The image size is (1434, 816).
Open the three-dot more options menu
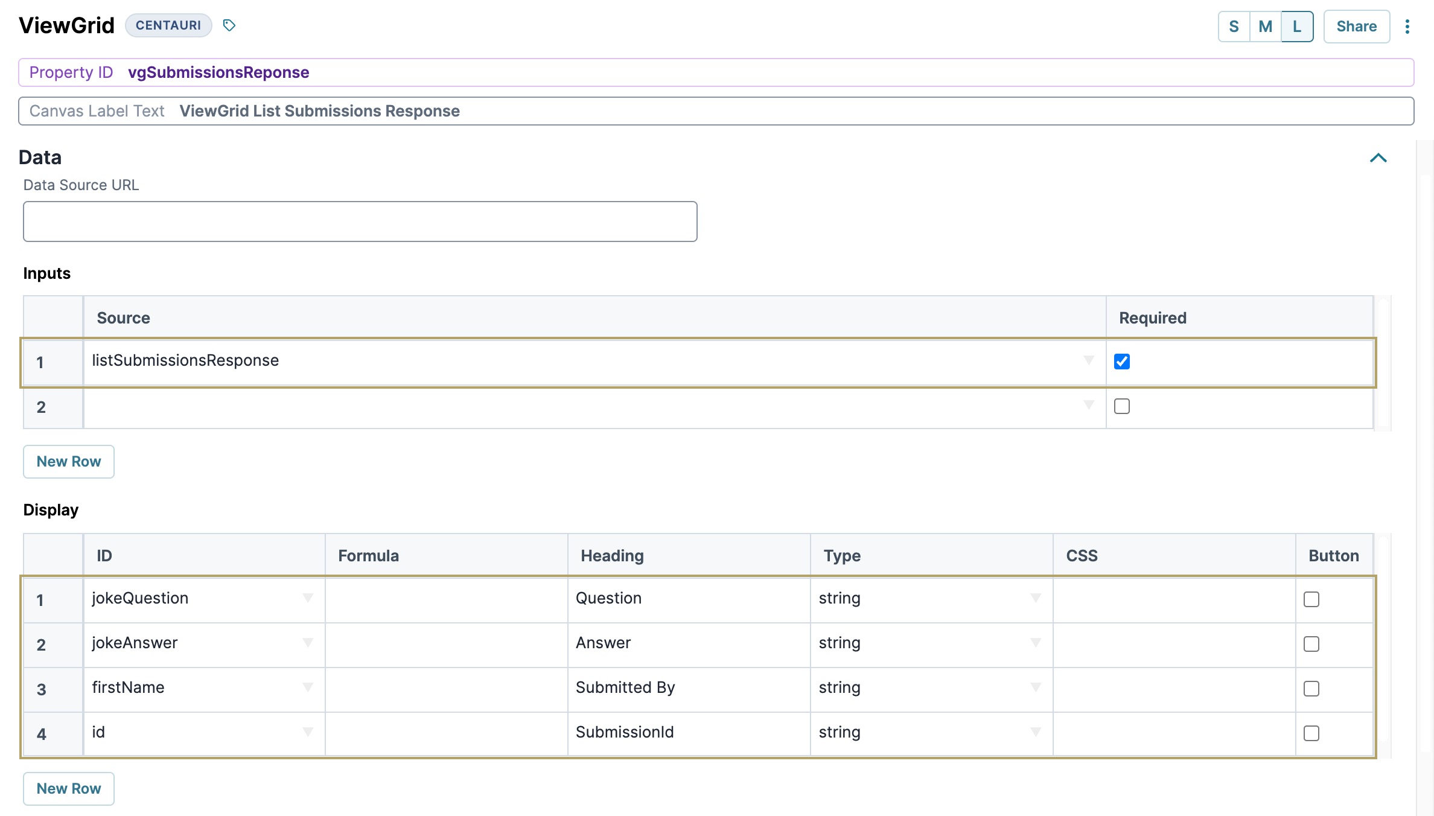click(1407, 27)
